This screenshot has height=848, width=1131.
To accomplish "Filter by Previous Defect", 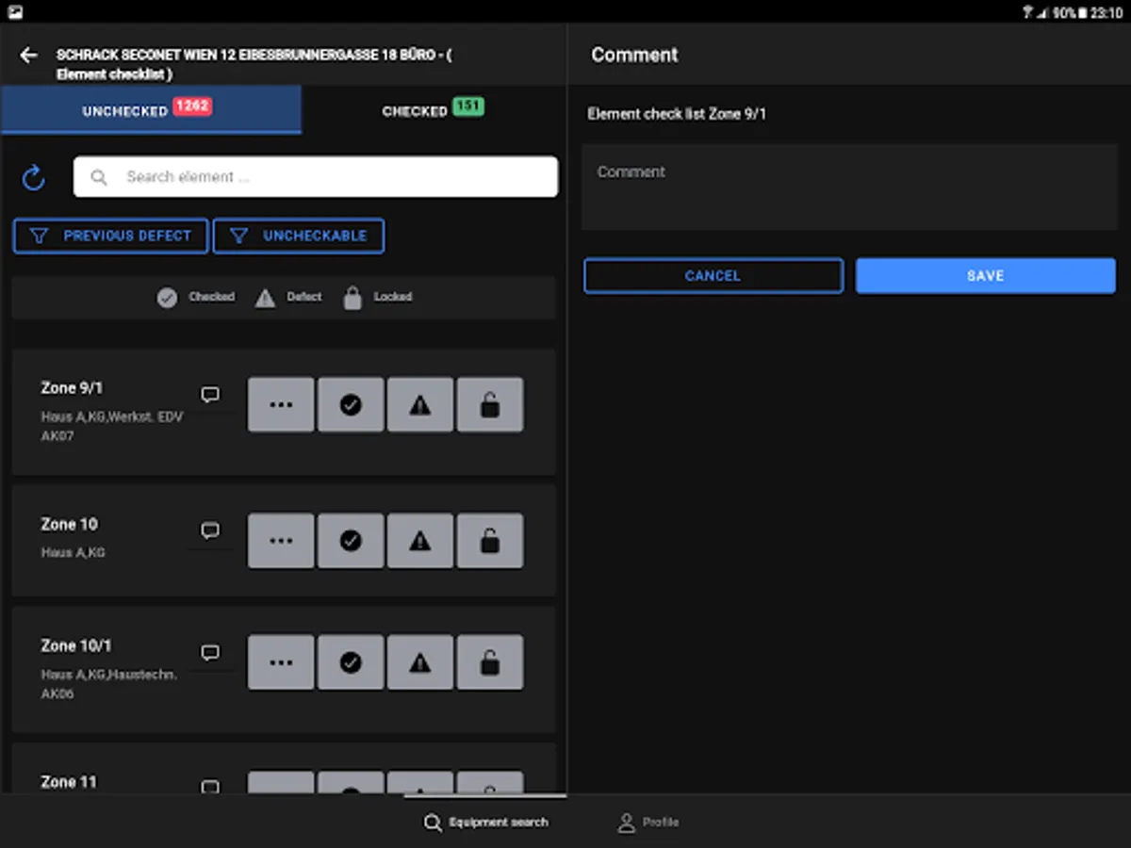I will pos(110,236).
